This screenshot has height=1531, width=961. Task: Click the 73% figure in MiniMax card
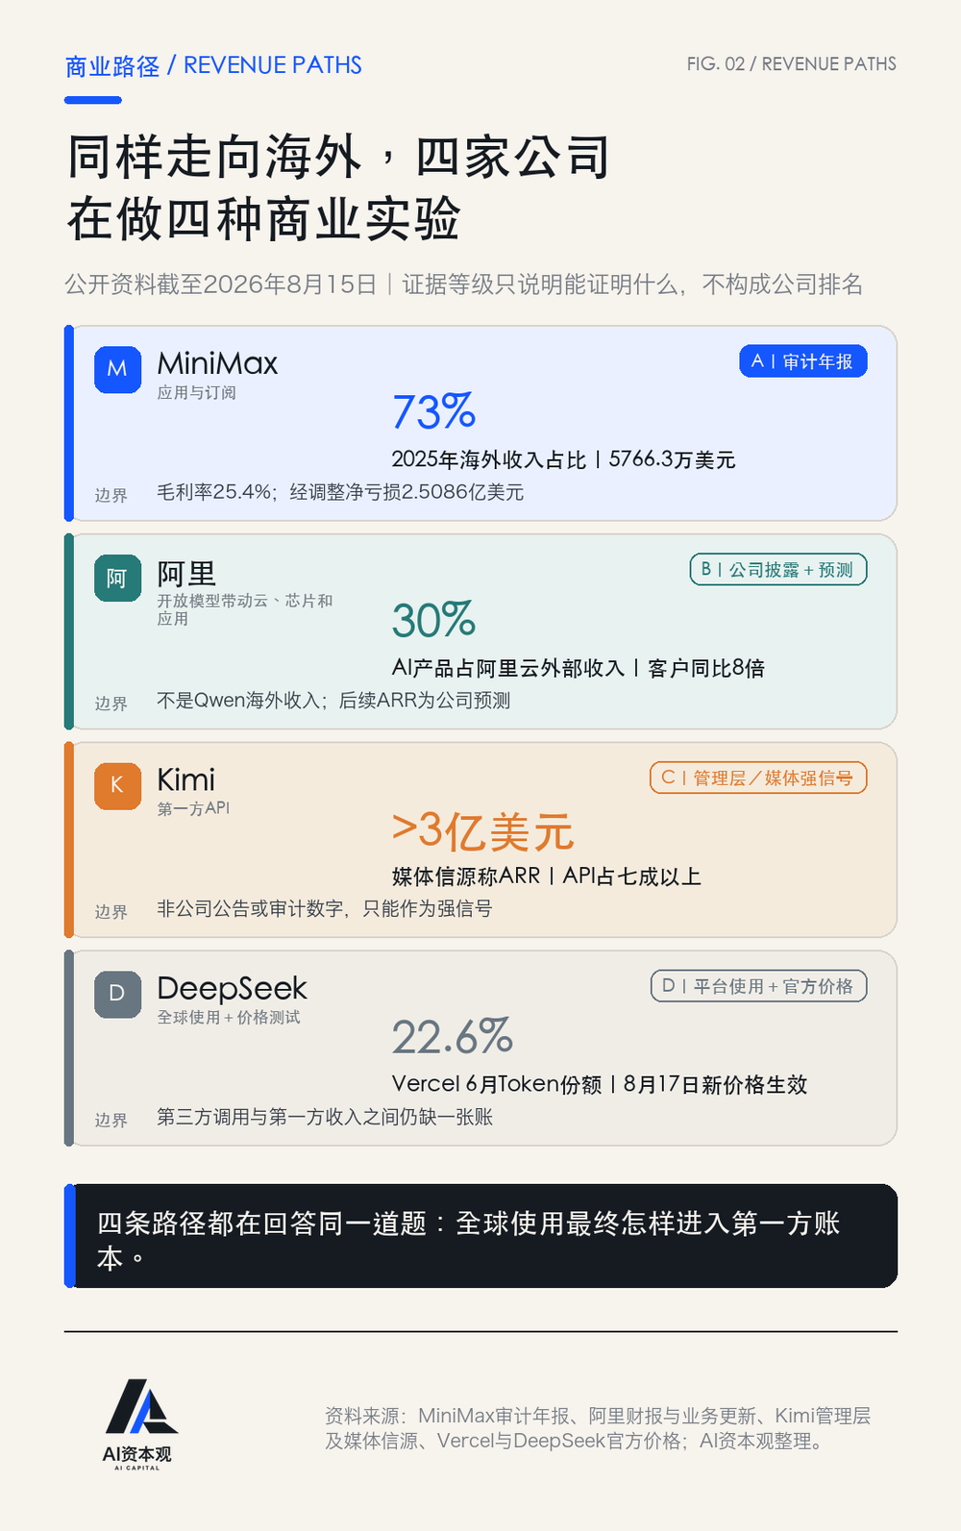click(x=433, y=412)
